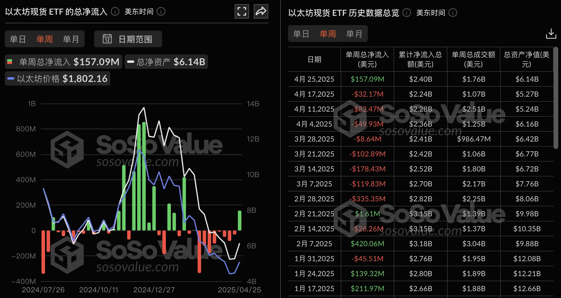Click the $139.32M weekly inflow cell

point(367,274)
